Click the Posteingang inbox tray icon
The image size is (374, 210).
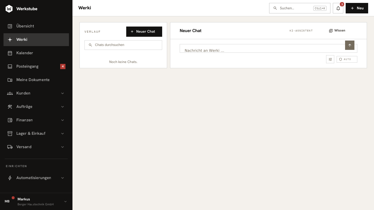tap(10, 66)
